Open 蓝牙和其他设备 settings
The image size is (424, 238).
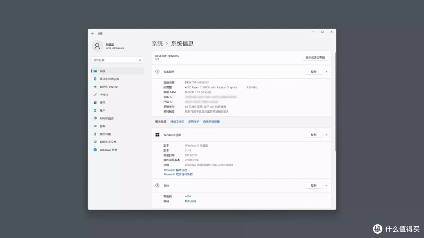(117, 79)
